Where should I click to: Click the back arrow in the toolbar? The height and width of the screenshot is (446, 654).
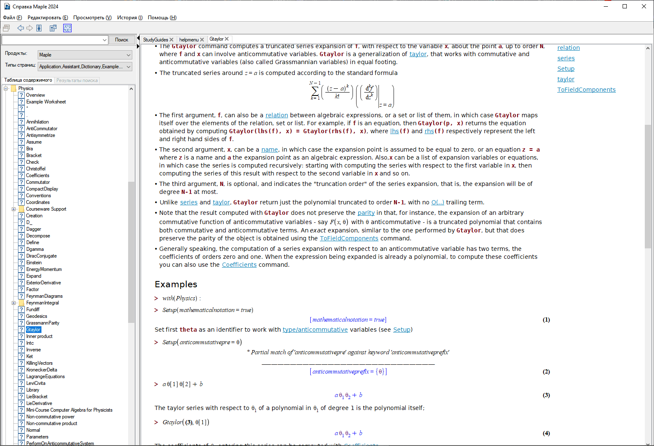tap(20, 28)
